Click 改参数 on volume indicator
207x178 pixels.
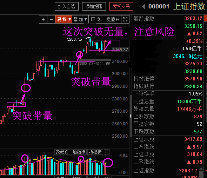62,152
